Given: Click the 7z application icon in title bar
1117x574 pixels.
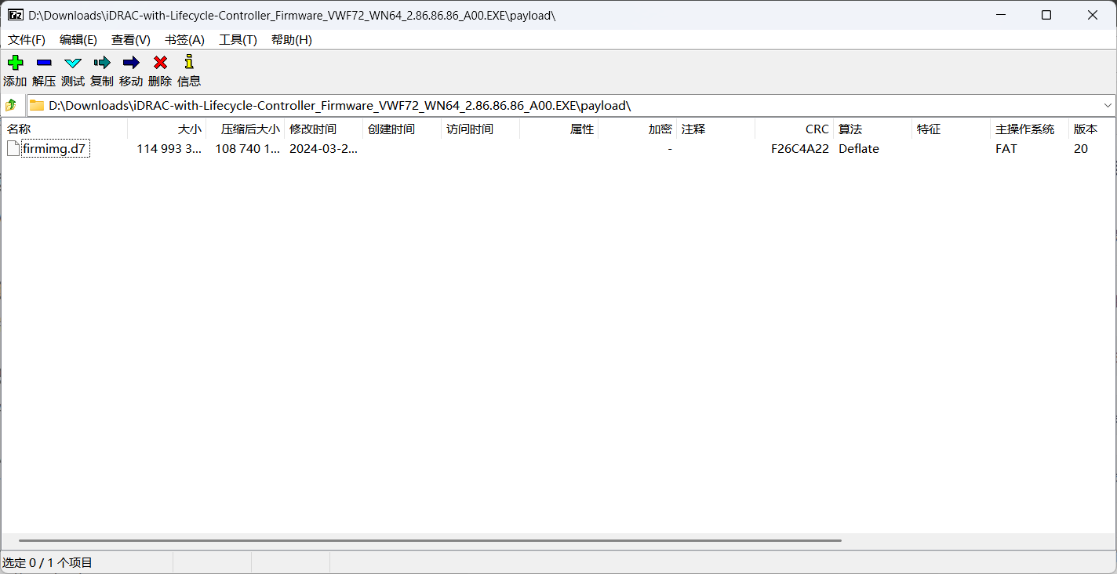Looking at the screenshot, I should click(x=15, y=15).
